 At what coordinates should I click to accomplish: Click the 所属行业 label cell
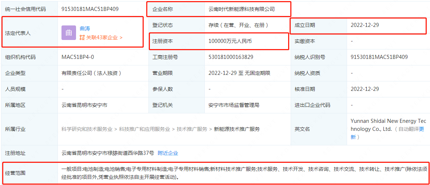point(29,129)
